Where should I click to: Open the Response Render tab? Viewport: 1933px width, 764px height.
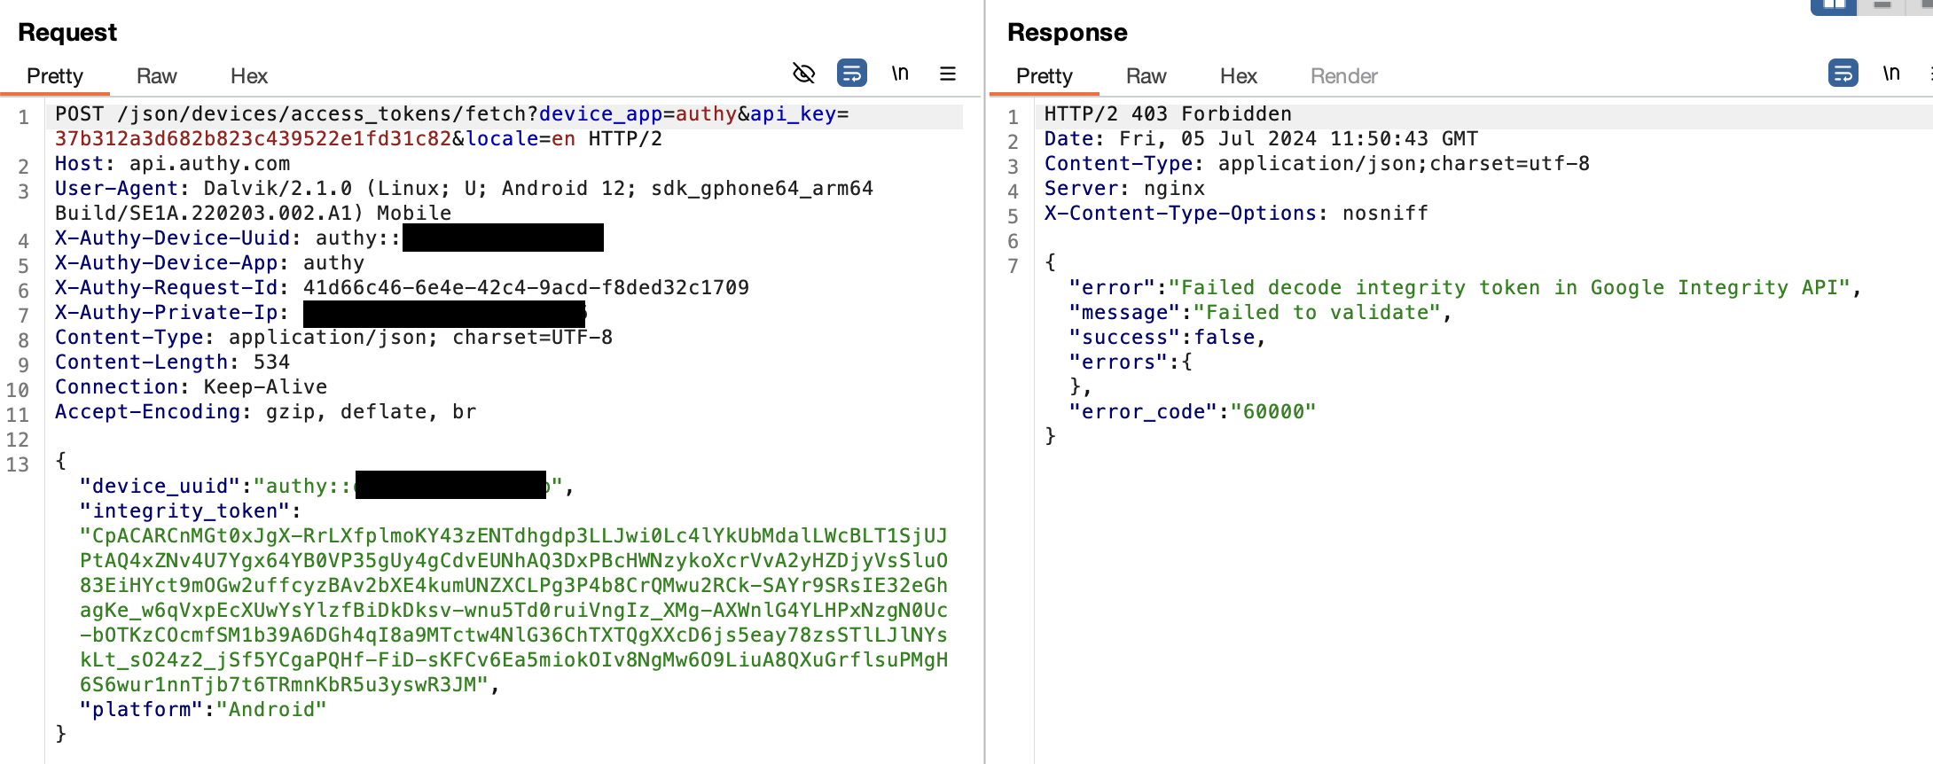pyautogui.click(x=1344, y=76)
